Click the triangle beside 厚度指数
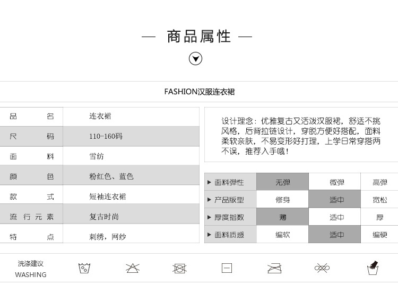 point(209,217)
